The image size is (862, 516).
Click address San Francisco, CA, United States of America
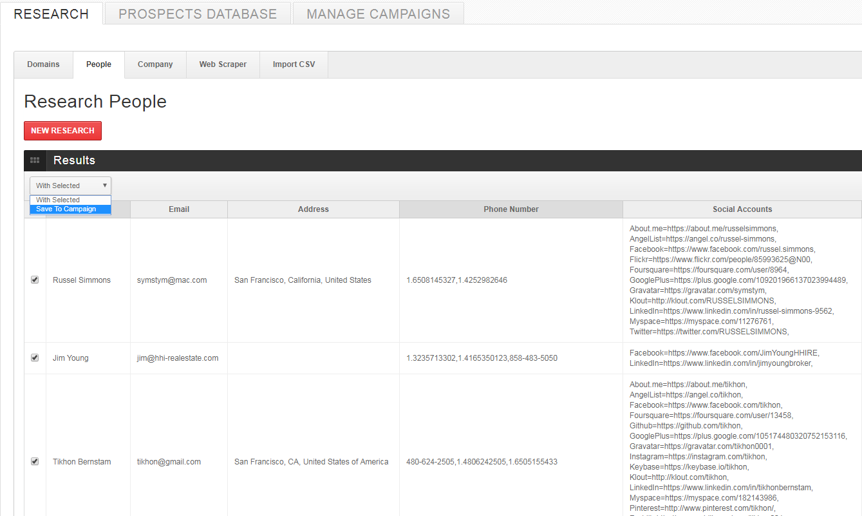tap(312, 462)
